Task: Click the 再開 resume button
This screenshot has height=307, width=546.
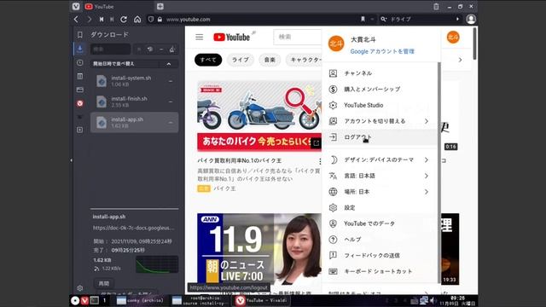Action: [104, 283]
